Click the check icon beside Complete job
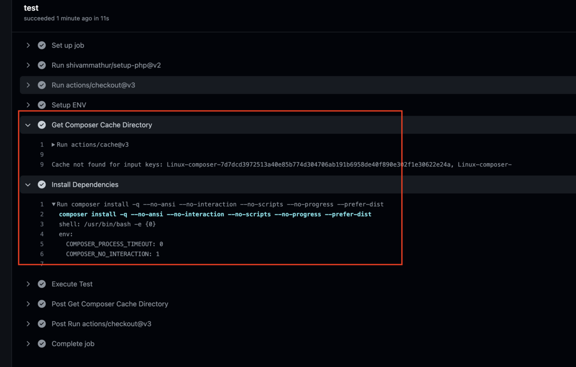 tap(42, 344)
